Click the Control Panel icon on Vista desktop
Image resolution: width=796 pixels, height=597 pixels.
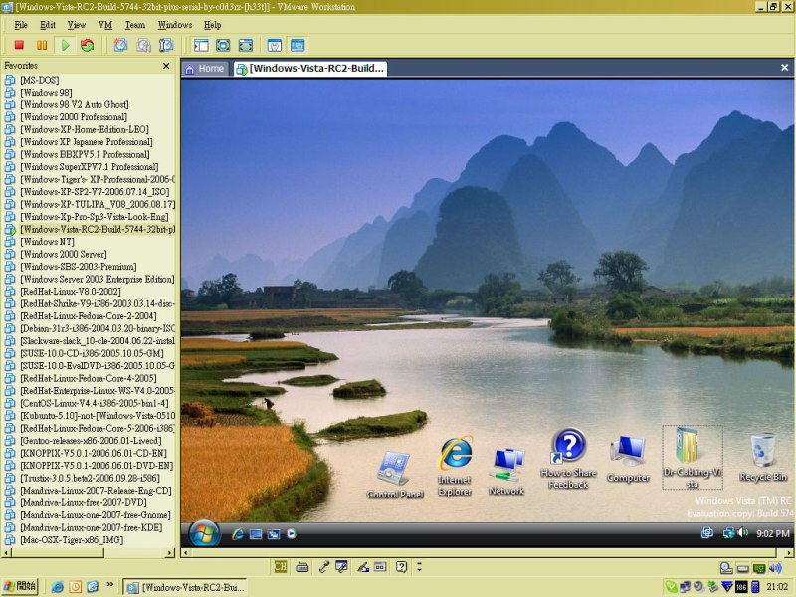(x=394, y=475)
